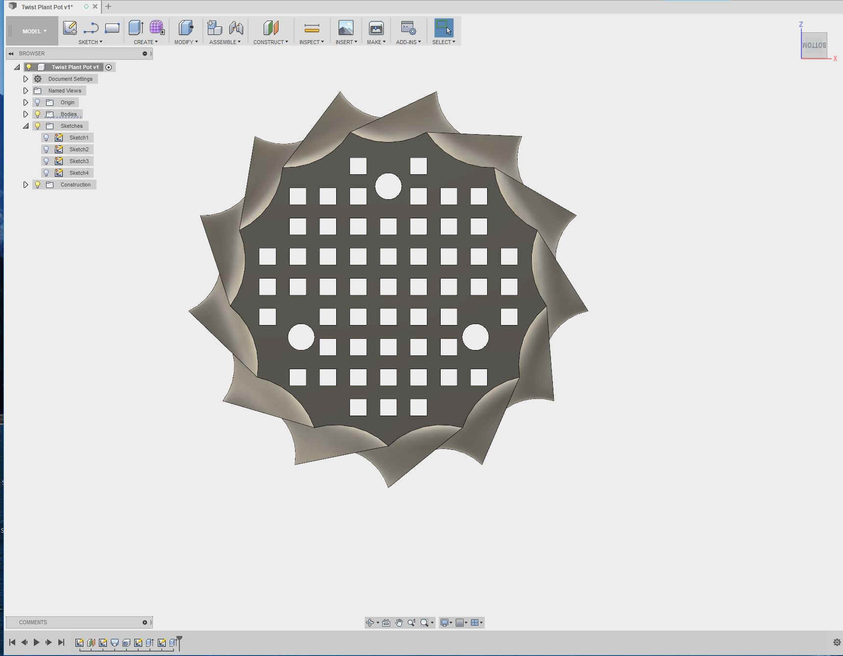The height and width of the screenshot is (656, 843).
Task: Click the Joint icon in Assemble
Action: (236, 28)
